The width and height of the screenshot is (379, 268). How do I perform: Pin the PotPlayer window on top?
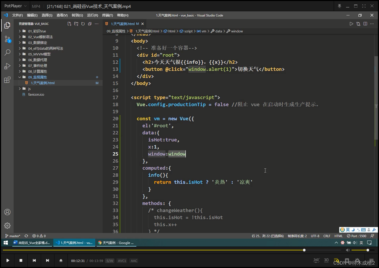pos(339,6)
